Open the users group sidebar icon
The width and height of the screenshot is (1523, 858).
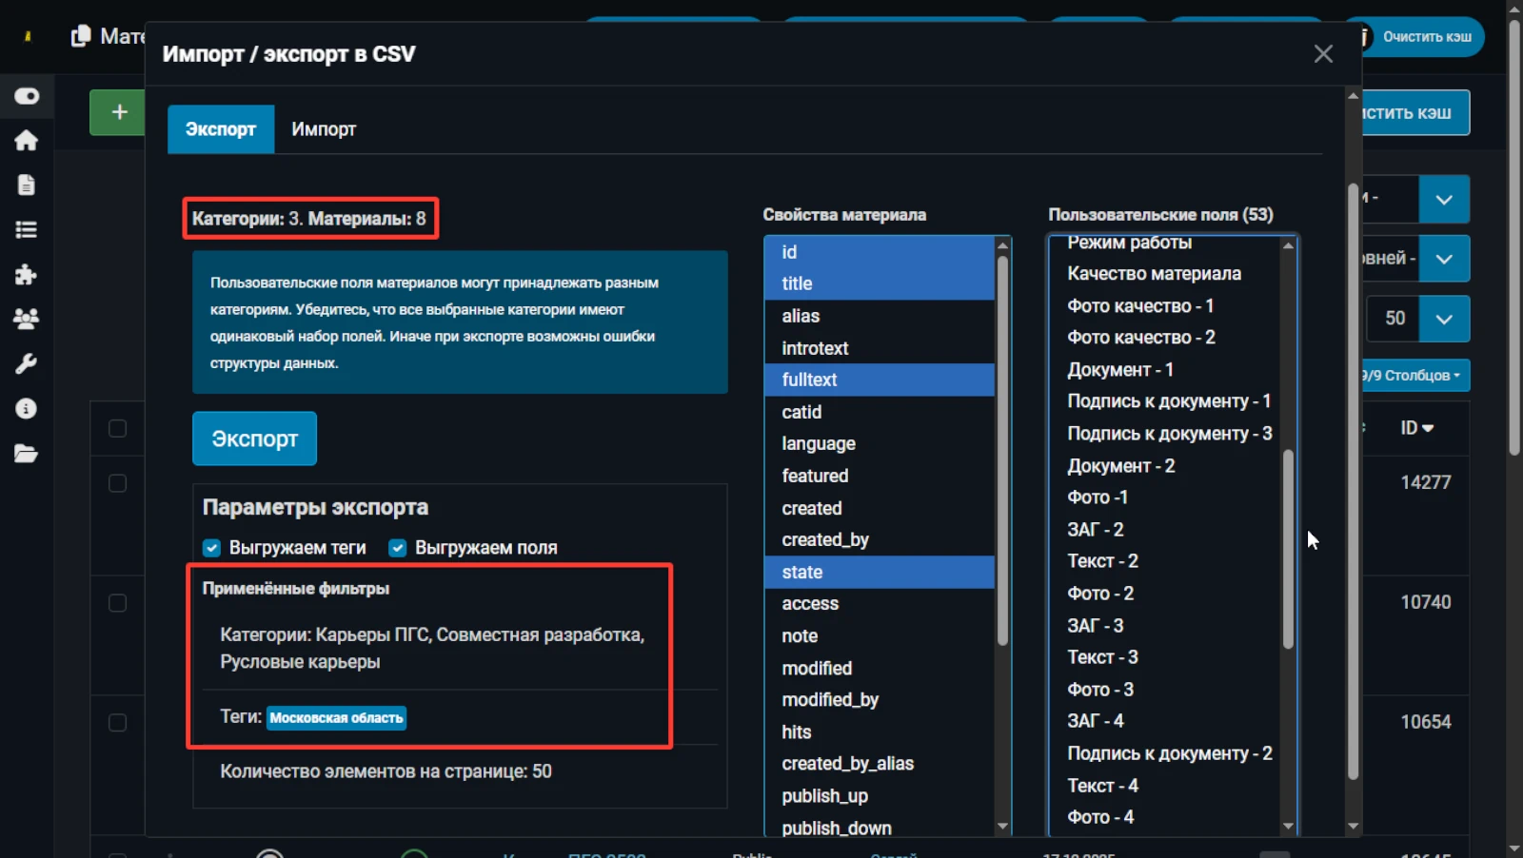click(x=26, y=320)
